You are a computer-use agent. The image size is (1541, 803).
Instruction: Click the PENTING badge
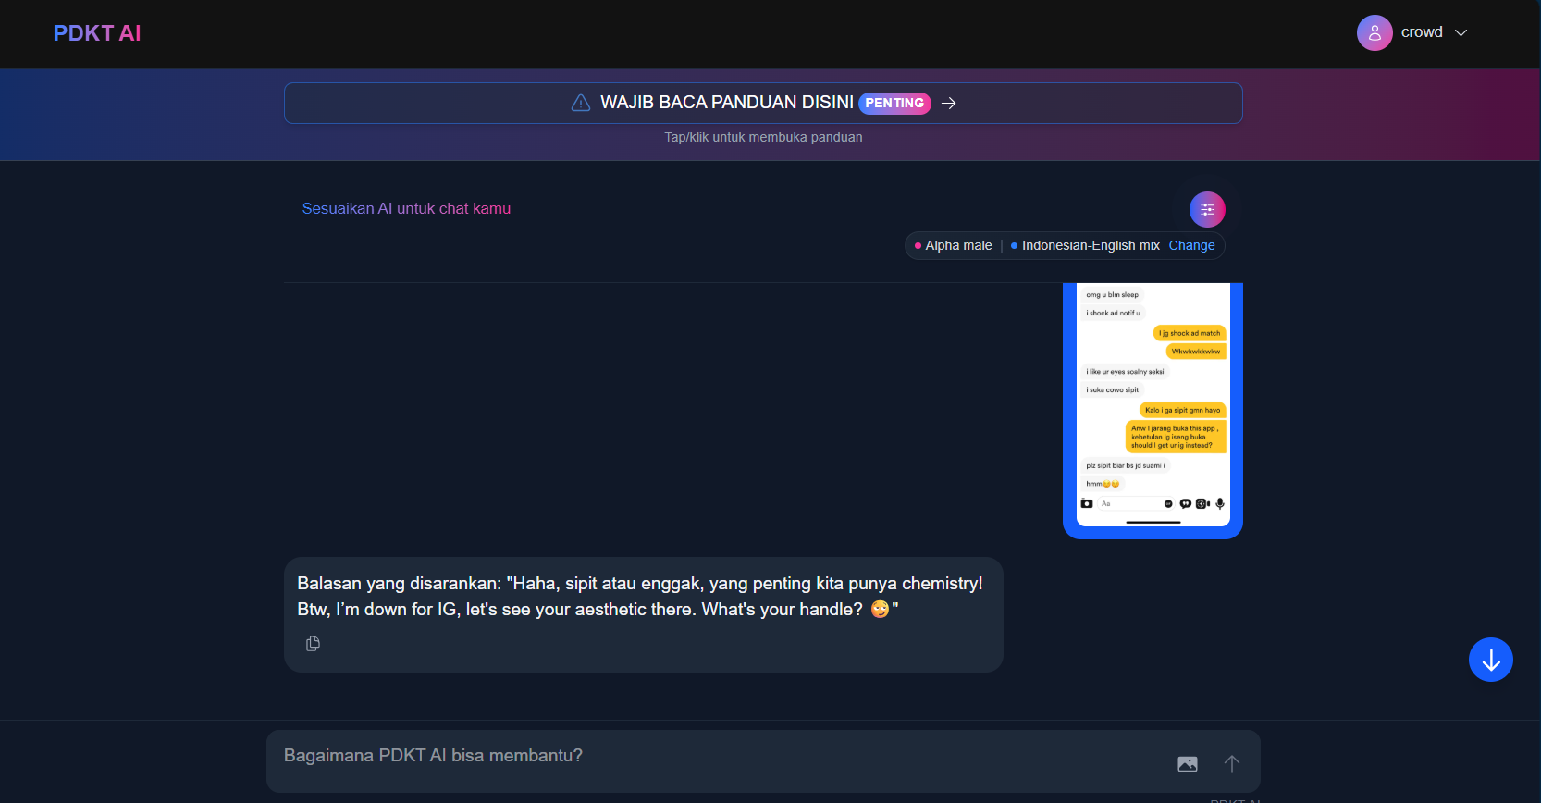pyautogui.click(x=894, y=103)
